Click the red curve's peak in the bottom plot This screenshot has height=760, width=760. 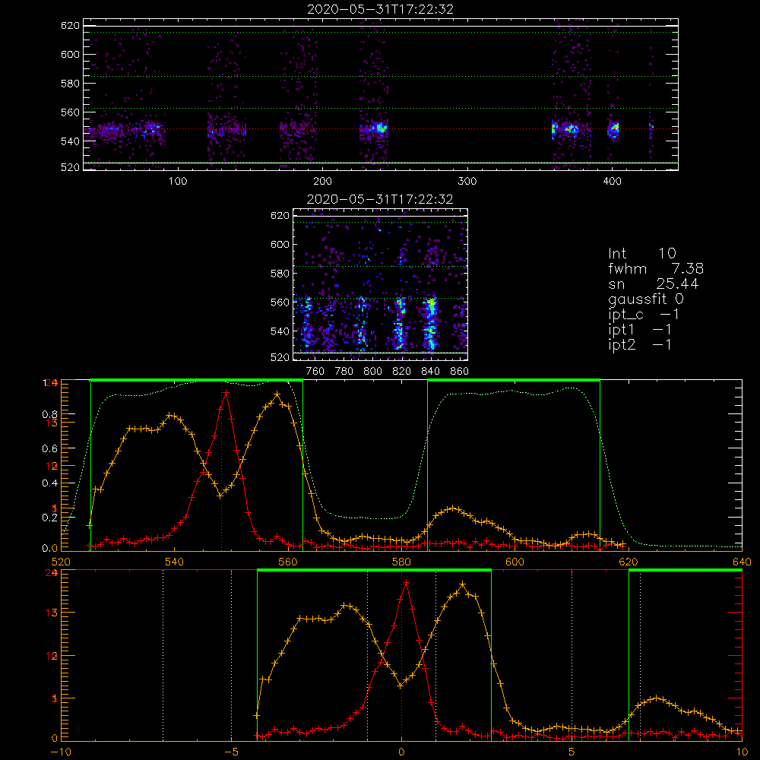(x=406, y=582)
